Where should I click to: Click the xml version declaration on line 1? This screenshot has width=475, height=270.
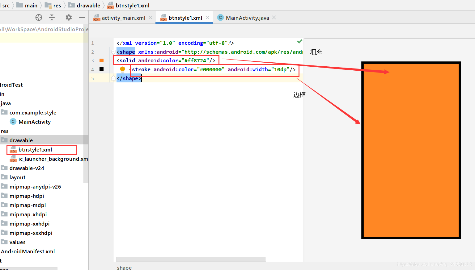pyautogui.click(x=175, y=43)
